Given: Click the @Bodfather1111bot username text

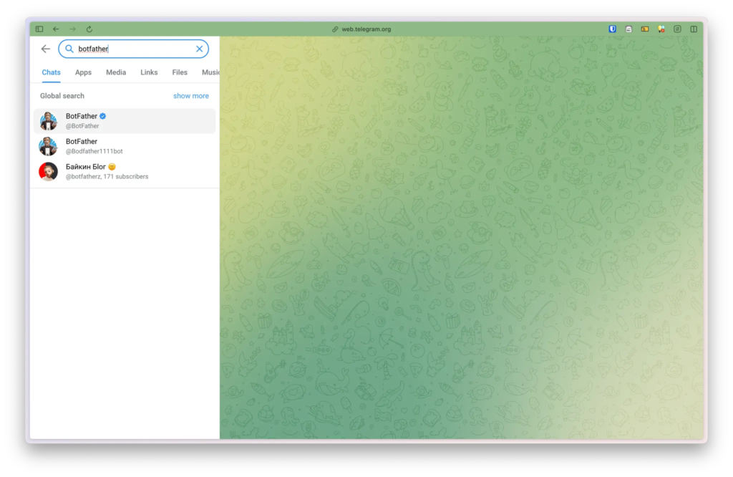Looking at the screenshot, I should pyautogui.click(x=94, y=152).
